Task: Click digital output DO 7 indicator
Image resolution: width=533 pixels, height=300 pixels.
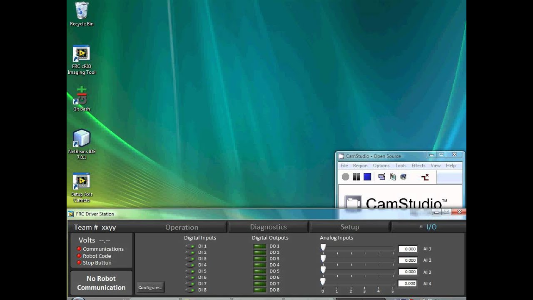Action: 259,284
